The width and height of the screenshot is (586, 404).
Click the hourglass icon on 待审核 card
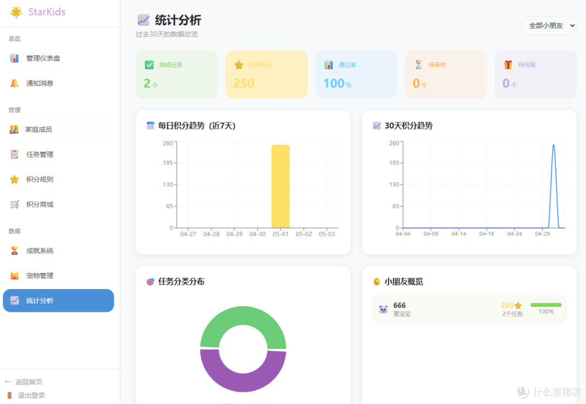[x=418, y=65]
